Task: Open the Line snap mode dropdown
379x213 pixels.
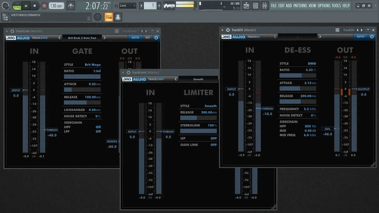Action: pyautogui.click(x=128, y=6)
